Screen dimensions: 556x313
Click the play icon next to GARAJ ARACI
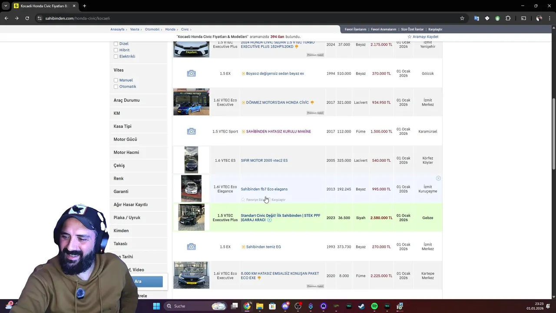[269, 220]
